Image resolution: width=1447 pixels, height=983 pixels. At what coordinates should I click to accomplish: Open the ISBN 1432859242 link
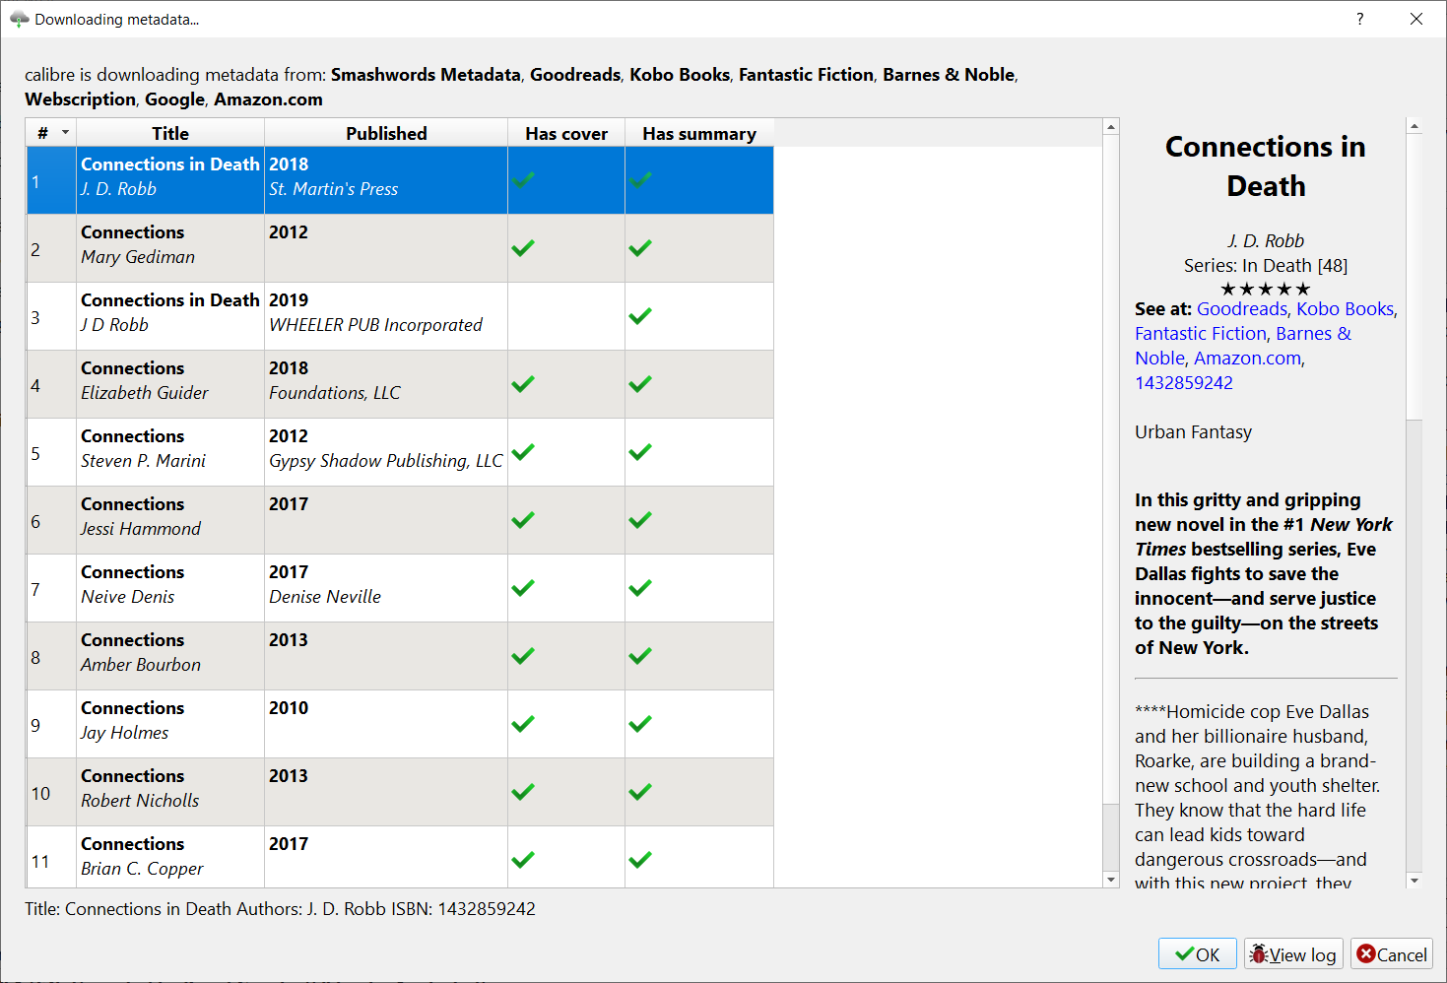click(1183, 383)
